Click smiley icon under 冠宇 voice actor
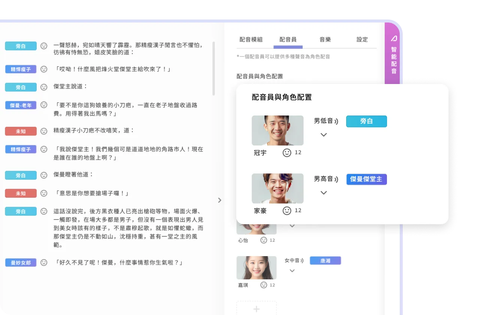The width and height of the screenshot is (480, 315). coord(287,153)
